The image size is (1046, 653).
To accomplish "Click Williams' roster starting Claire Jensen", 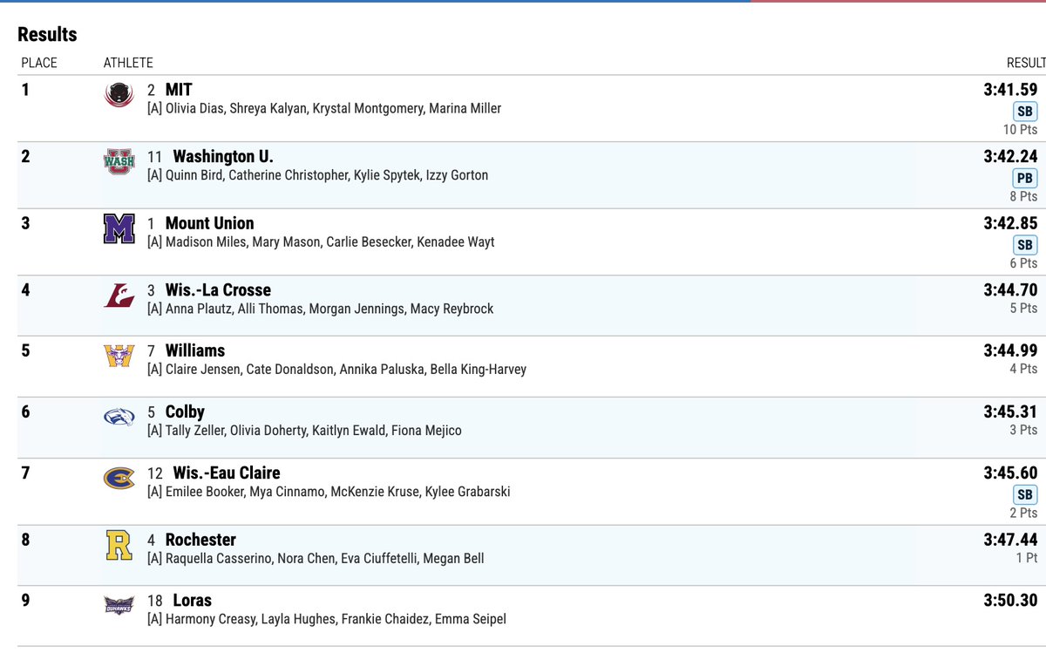I will coord(336,370).
